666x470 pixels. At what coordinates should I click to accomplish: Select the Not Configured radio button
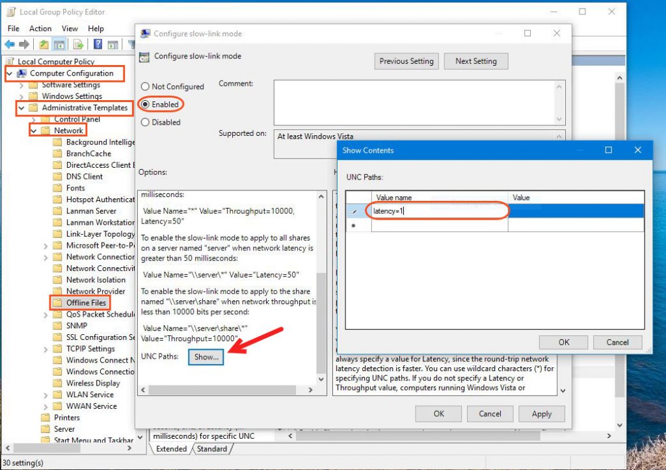click(x=144, y=86)
